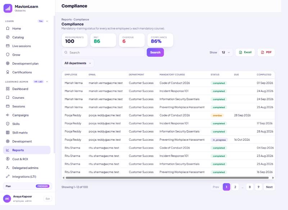This screenshot has width=288, height=210.
Task: Export the report to Excel
Action: click(x=245, y=52)
